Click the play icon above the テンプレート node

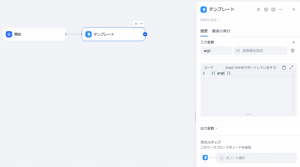pyautogui.click(x=136, y=24)
